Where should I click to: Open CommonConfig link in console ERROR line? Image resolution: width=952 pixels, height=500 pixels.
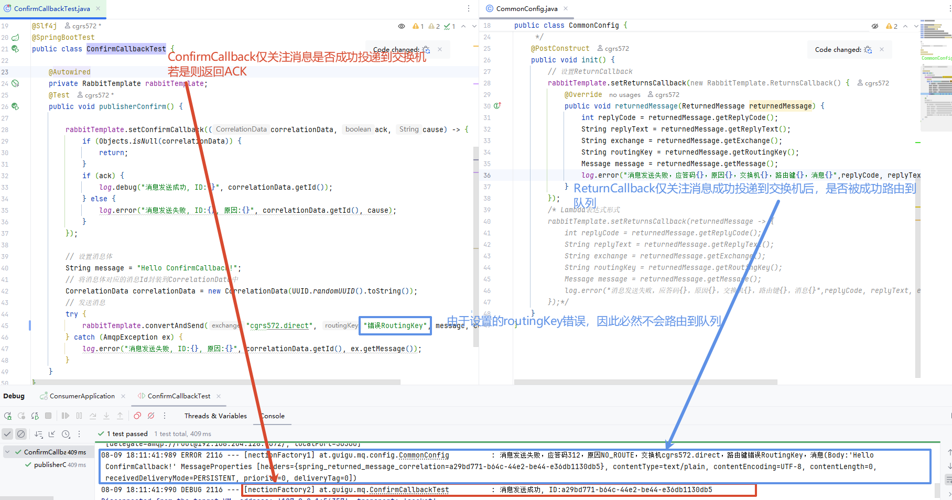[424, 455]
